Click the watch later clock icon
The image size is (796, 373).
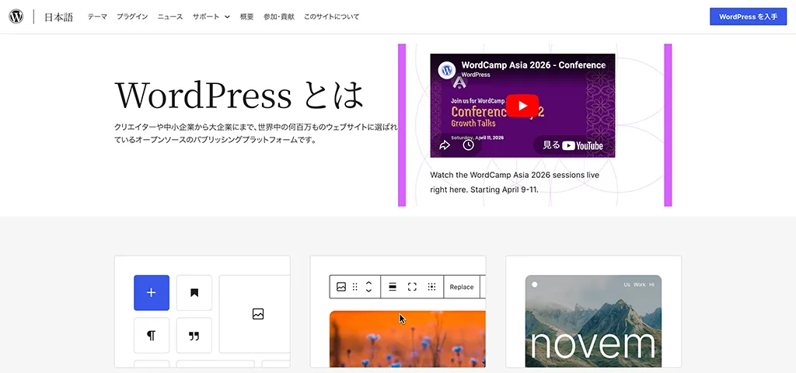468,145
